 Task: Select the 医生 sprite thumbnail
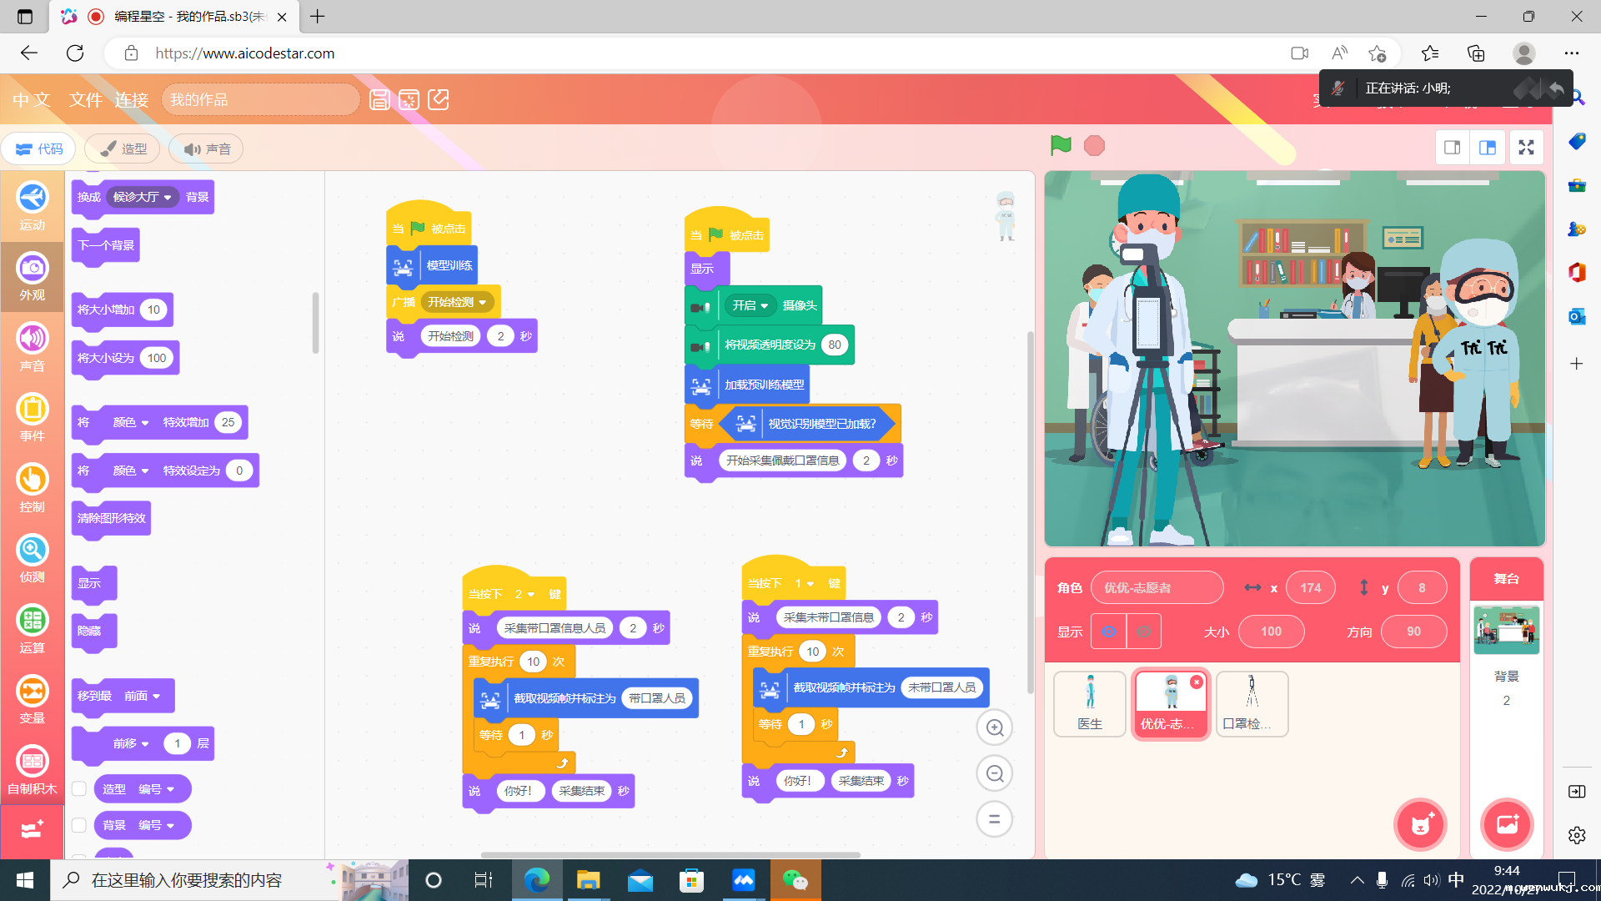(x=1089, y=702)
